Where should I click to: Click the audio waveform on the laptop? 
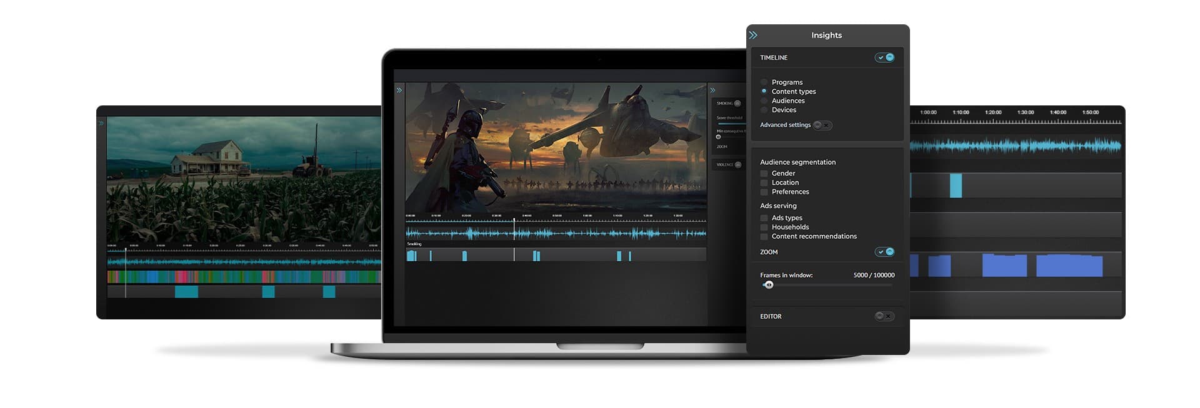pos(556,233)
